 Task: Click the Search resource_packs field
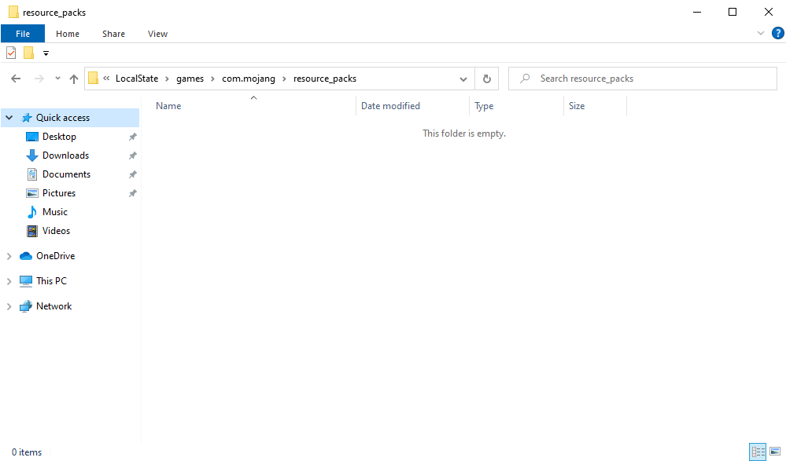tap(643, 79)
